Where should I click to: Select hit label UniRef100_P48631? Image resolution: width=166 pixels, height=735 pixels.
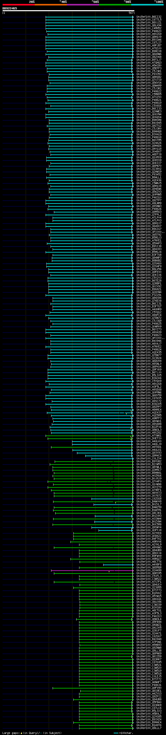click(x=149, y=685)
